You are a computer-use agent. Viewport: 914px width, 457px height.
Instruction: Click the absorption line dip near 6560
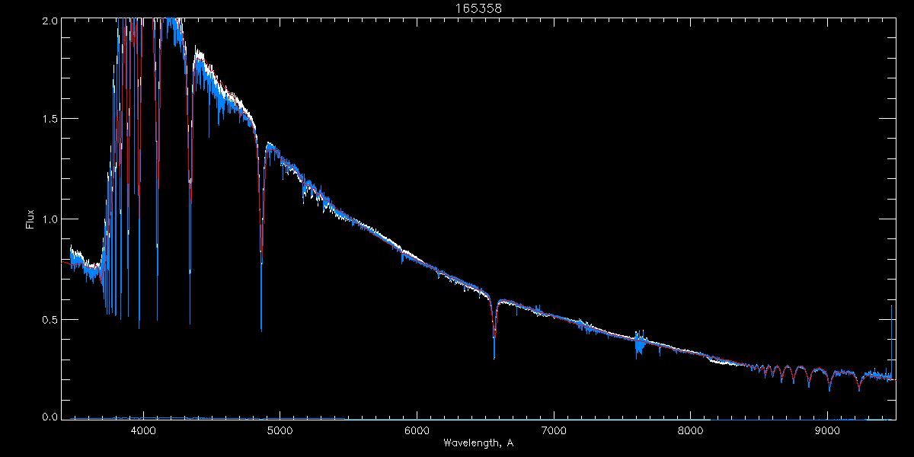click(494, 329)
